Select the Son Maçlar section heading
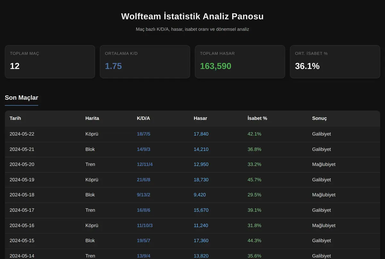 tap(21, 98)
